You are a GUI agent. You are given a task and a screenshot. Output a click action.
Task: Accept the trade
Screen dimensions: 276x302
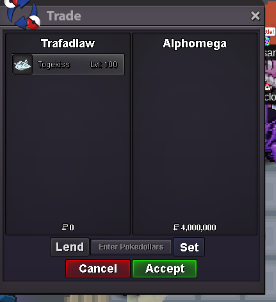pyautogui.click(x=165, y=269)
